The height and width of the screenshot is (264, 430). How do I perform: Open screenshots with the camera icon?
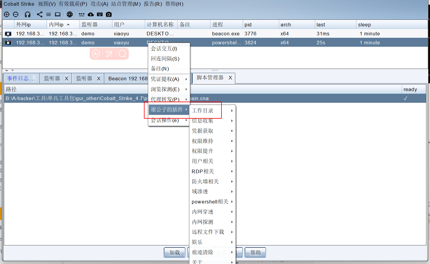point(109,14)
